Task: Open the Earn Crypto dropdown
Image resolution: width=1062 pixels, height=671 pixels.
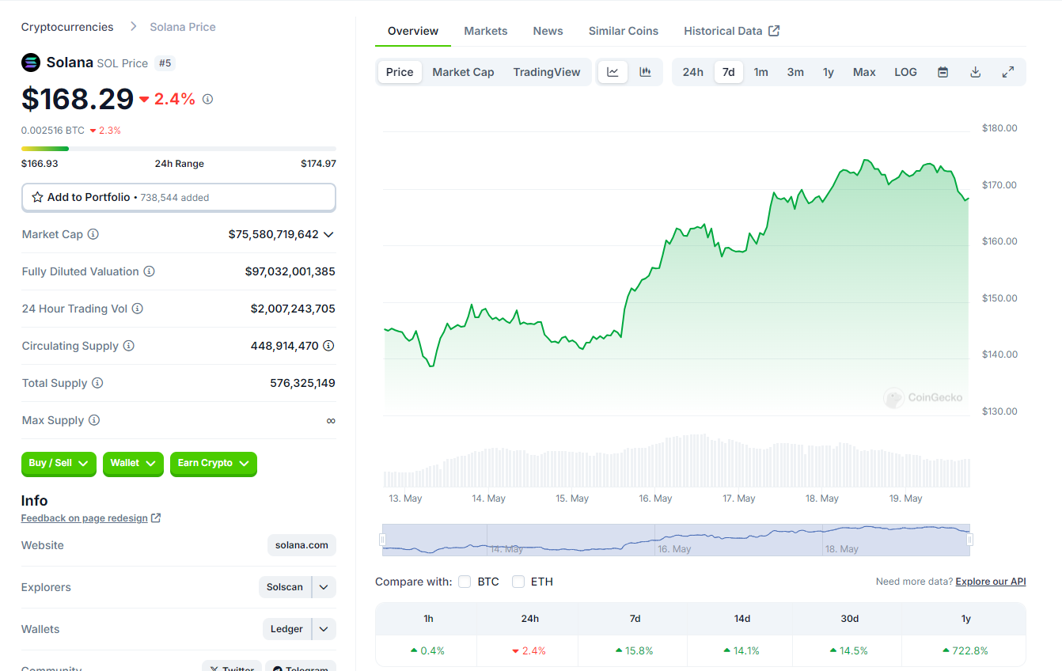Action: point(214,464)
